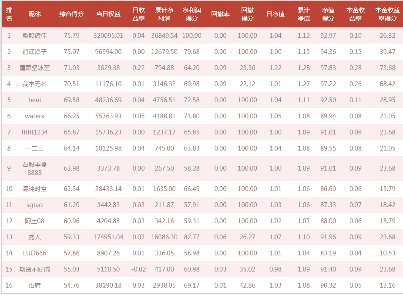This screenshot has width=403, height=295.
Task: Click cumulative profit 36849.54
Action: pyautogui.click(x=164, y=36)
